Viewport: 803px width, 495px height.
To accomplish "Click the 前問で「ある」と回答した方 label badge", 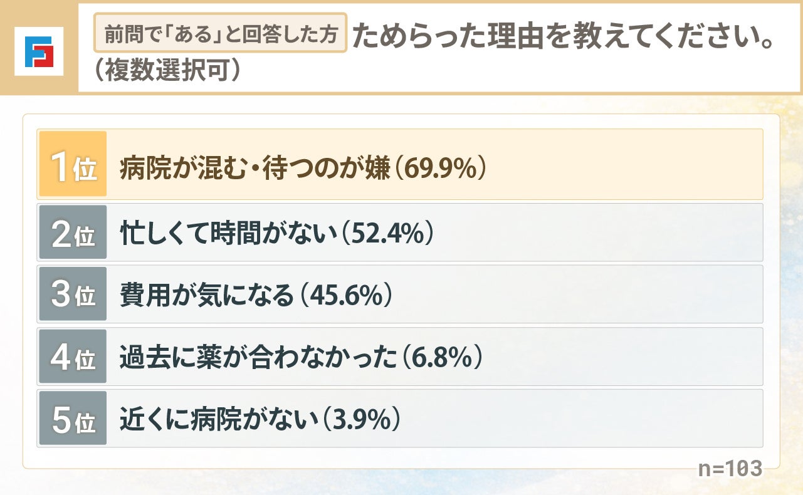I will [x=220, y=33].
